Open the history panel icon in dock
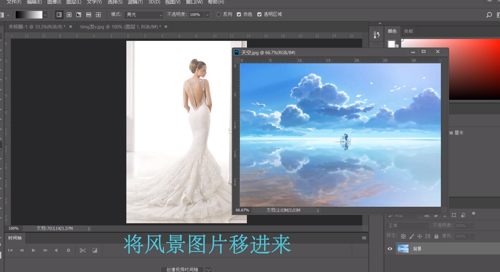 tap(376, 35)
